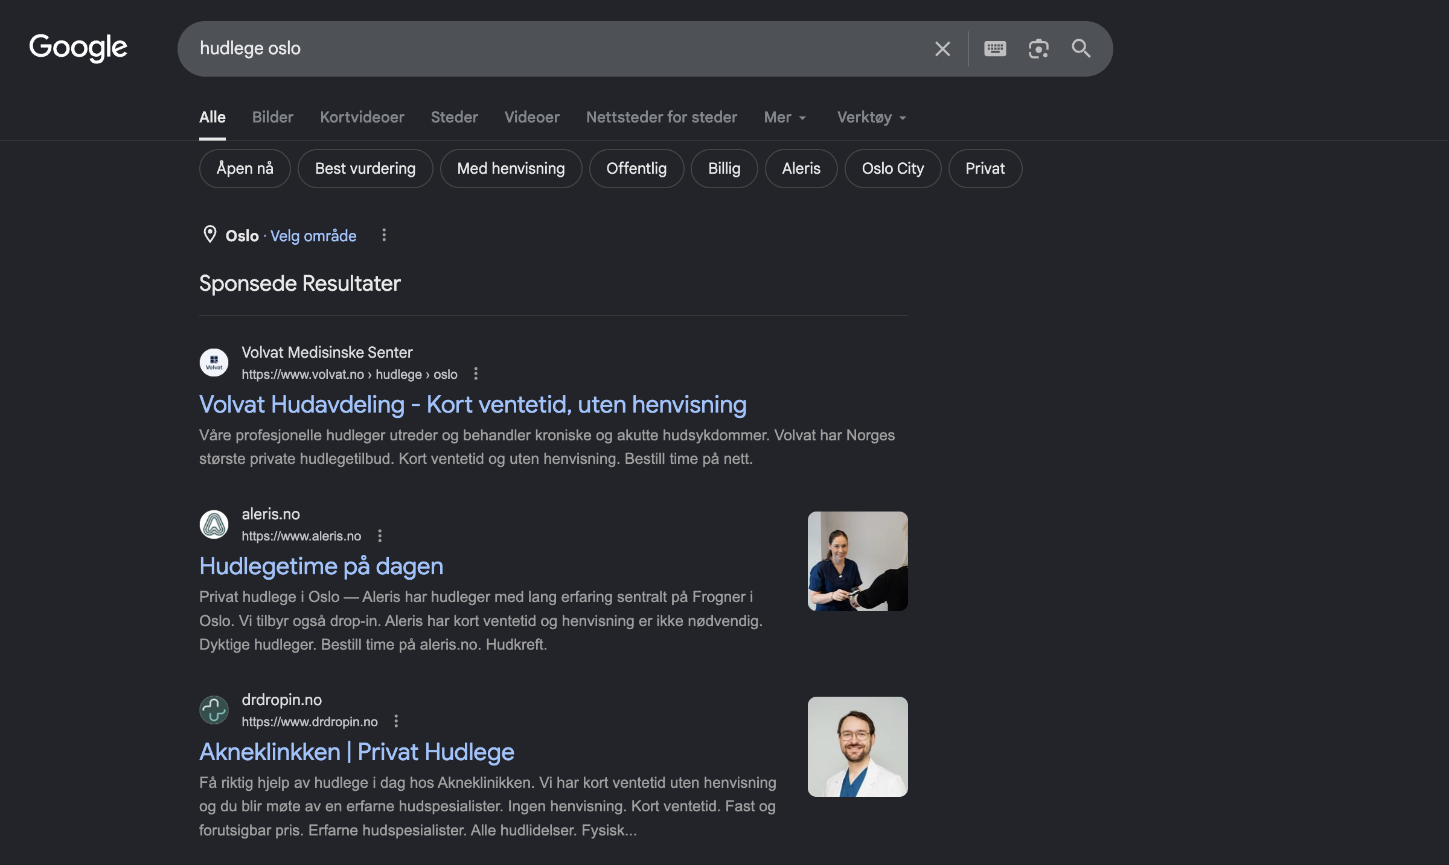Click the https://www.aleris.no URL

click(301, 536)
